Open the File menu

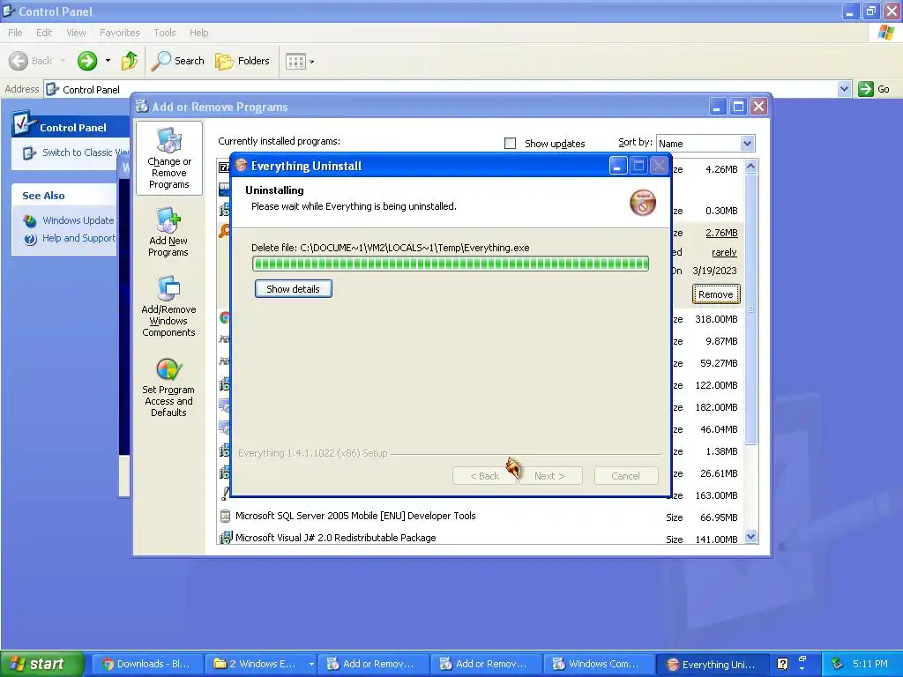click(x=15, y=33)
